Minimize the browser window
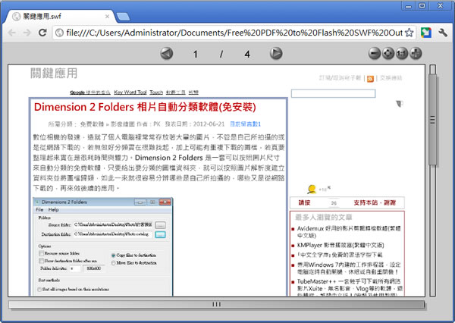455x323 pixels. (409, 6)
